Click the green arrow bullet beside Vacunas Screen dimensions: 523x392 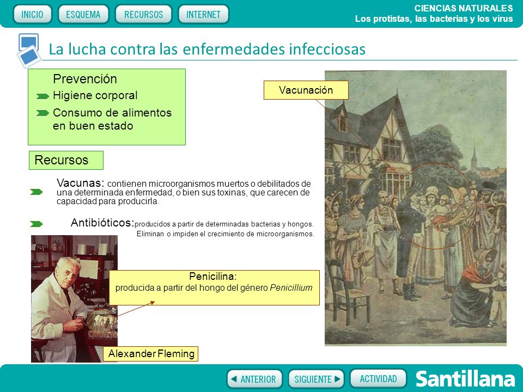coord(37,192)
